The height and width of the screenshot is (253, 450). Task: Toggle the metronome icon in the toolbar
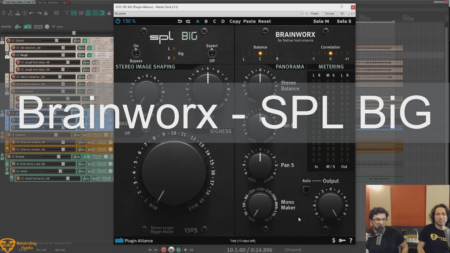[46, 13]
